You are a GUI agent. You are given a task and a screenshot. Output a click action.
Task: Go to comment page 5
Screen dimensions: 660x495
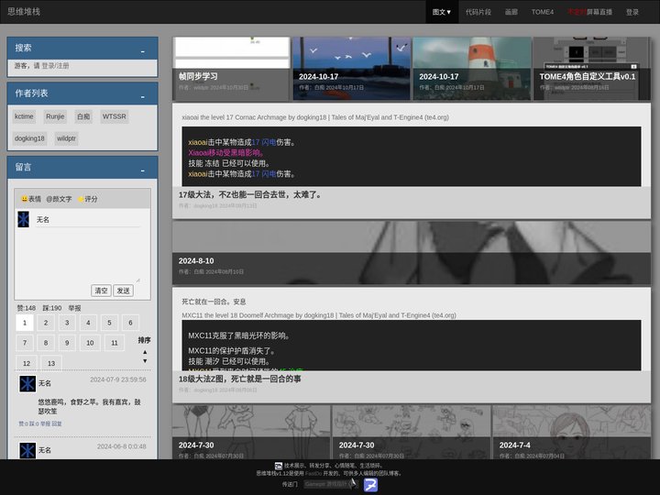109,323
